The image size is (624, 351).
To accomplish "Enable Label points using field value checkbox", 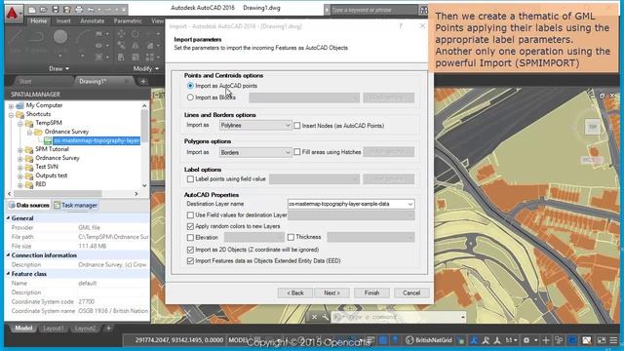I will pos(190,179).
